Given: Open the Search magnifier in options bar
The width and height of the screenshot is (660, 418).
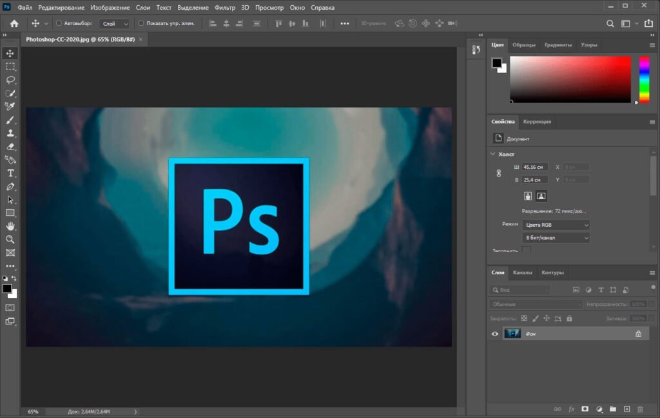Looking at the screenshot, I should 610,24.
